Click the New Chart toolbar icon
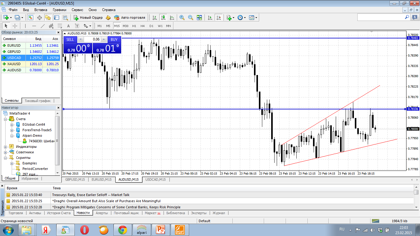The image size is (420, 236). coord(6,18)
